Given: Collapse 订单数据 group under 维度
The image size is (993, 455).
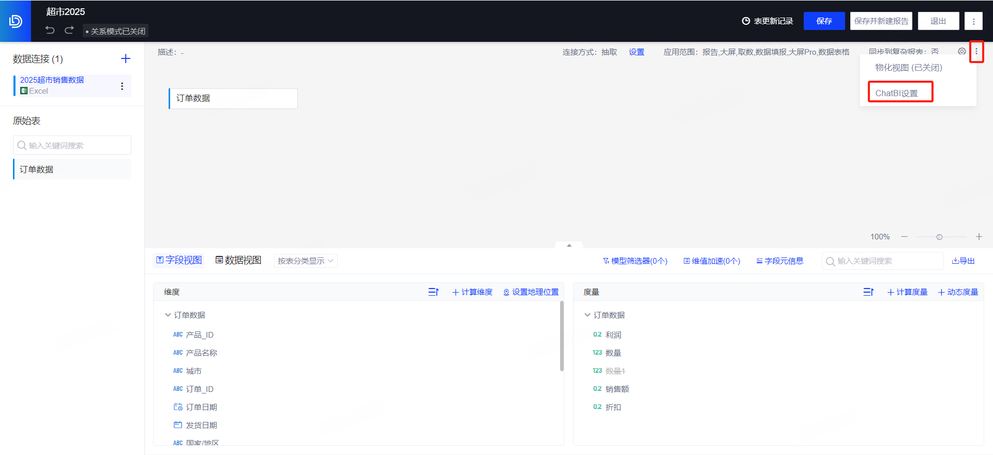Looking at the screenshot, I should [168, 315].
